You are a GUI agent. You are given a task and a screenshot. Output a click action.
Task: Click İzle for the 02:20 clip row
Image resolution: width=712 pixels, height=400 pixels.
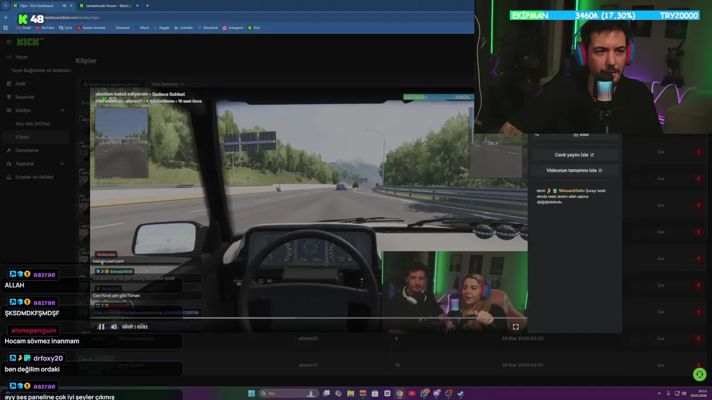click(x=661, y=338)
